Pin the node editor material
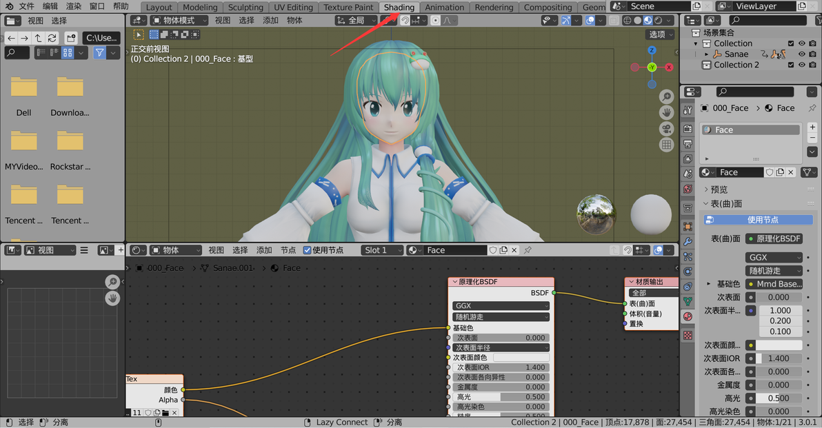The height and width of the screenshot is (428, 822). click(528, 250)
